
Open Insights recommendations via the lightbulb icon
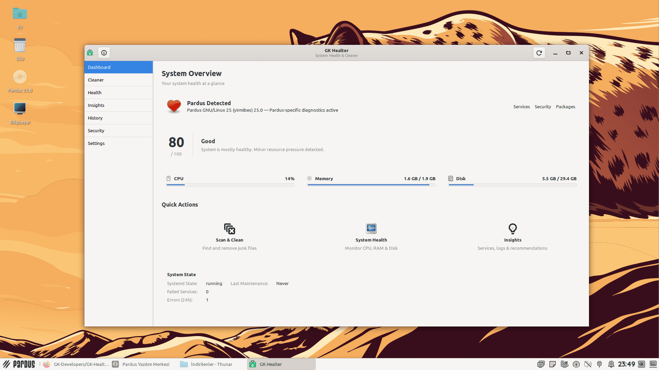(x=512, y=229)
